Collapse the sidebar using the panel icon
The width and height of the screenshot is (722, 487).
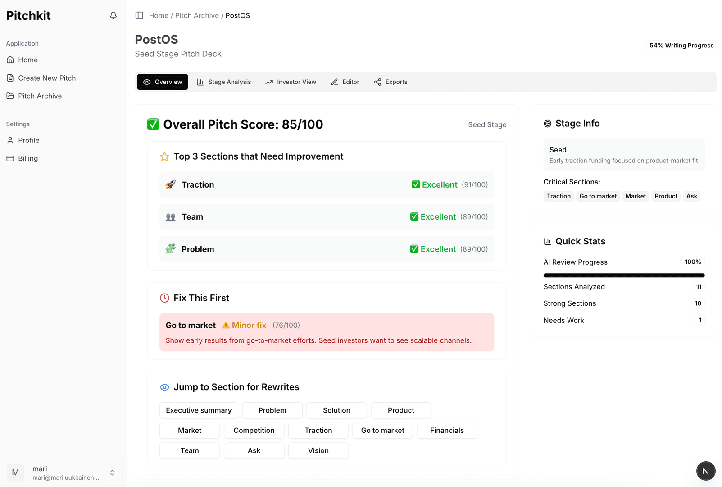pyautogui.click(x=139, y=15)
